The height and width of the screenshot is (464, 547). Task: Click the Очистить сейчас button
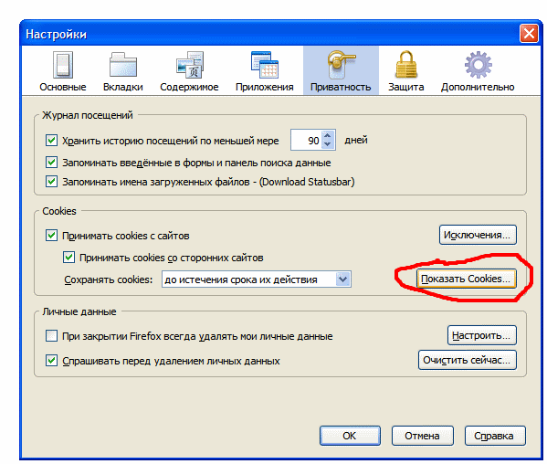pos(468,360)
